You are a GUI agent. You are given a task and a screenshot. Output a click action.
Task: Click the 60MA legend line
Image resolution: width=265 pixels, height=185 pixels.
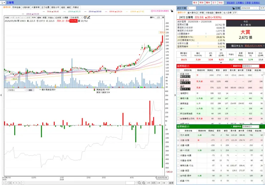[114, 11]
